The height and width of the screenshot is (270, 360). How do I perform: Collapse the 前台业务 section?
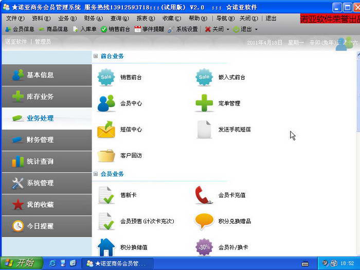point(96,56)
